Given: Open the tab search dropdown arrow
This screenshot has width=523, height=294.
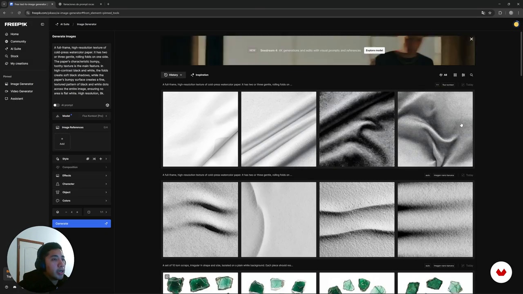Looking at the screenshot, I should click(x=4, y=4).
